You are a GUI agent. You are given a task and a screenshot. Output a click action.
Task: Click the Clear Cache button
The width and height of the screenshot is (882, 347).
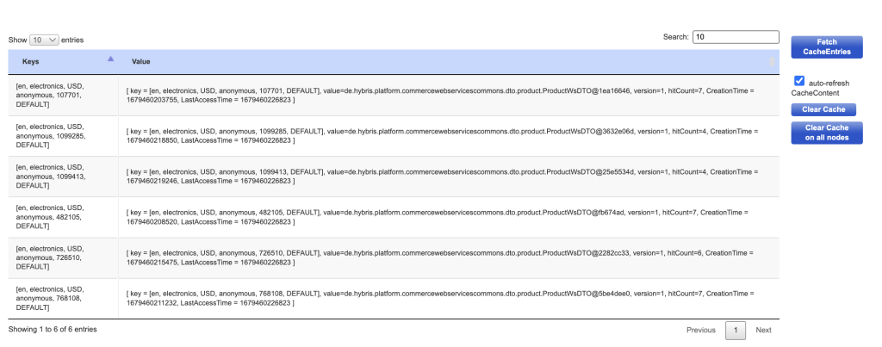coord(823,109)
